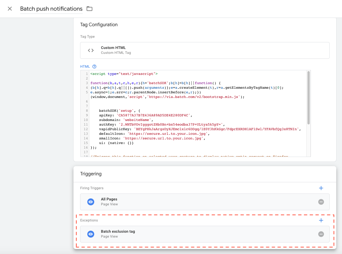
Task: Open the Batch exclusion tag trigger
Action: (205, 234)
